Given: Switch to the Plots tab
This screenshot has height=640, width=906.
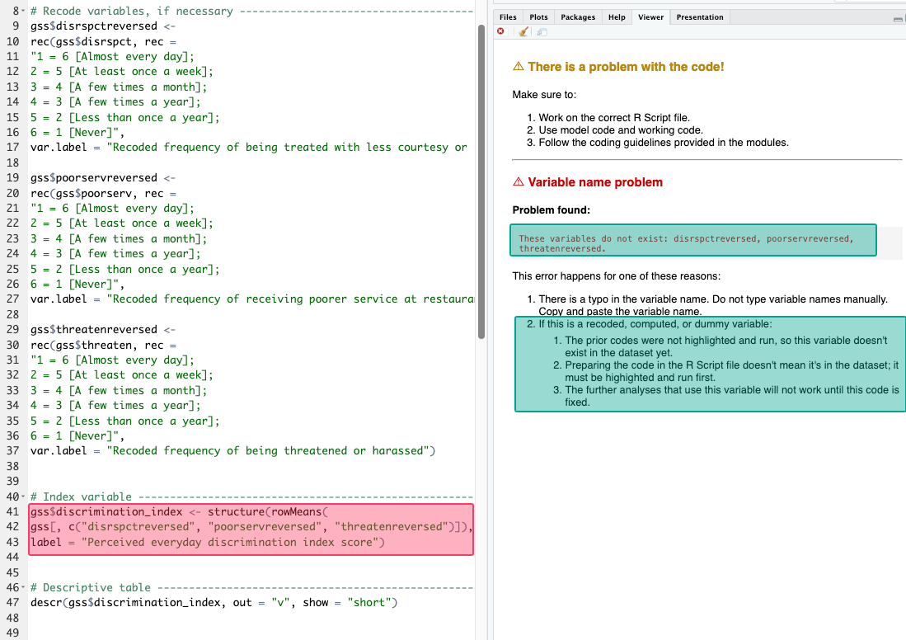Looking at the screenshot, I should (538, 17).
